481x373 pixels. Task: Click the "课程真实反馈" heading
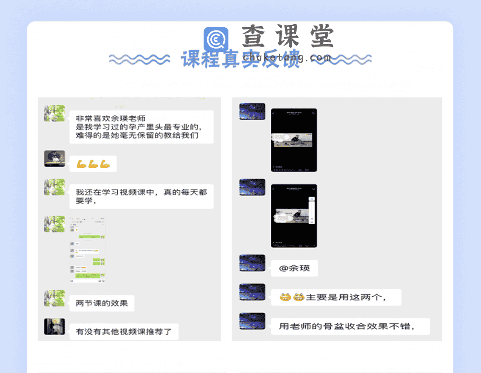[240, 59]
